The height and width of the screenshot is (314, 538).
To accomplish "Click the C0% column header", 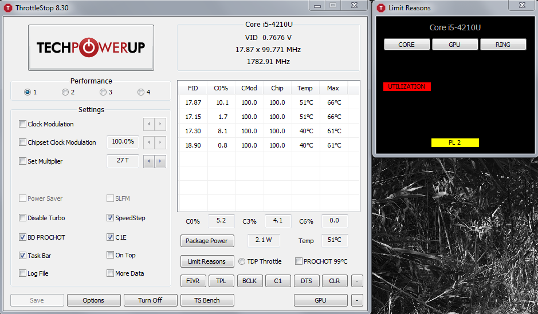I will [221, 88].
